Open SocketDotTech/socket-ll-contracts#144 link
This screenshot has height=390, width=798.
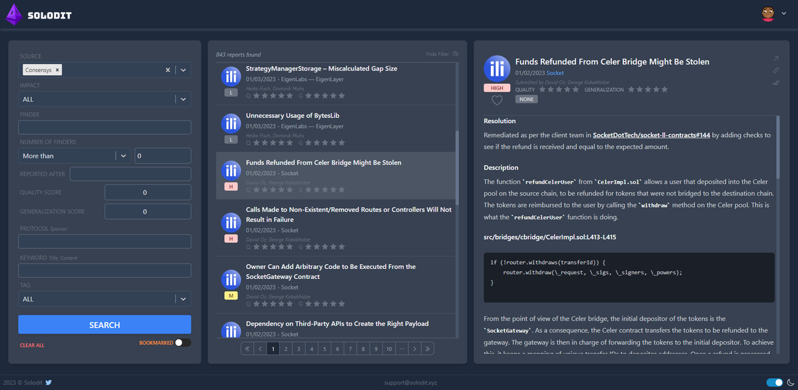pos(651,135)
